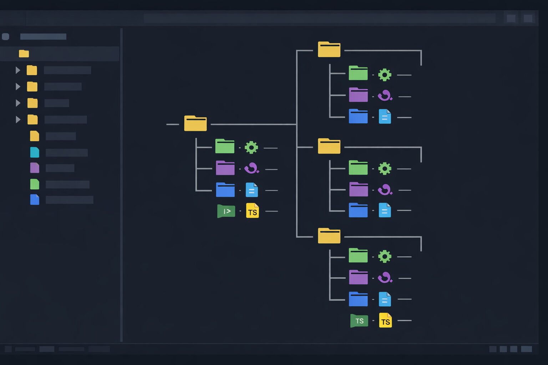The image size is (548, 365).
Task: Click the topmost yellow subfolder in the diagram
Action: (x=329, y=49)
